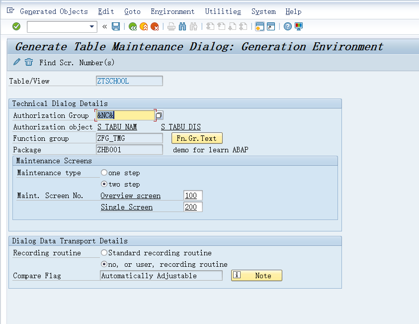Open the S_TABU_DIS authorization object link
This screenshot has height=324, width=419.
pos(181,127)
